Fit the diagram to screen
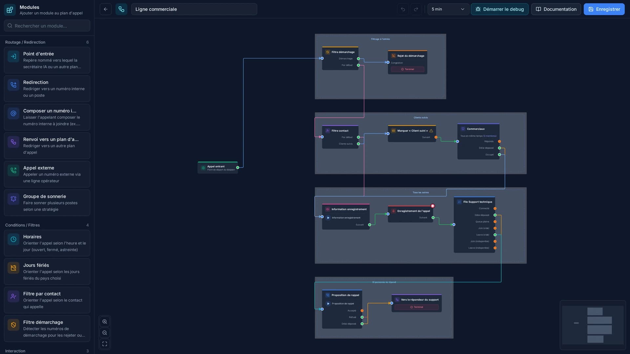This screenshot has height=354, width=630. tap(105, 344)
